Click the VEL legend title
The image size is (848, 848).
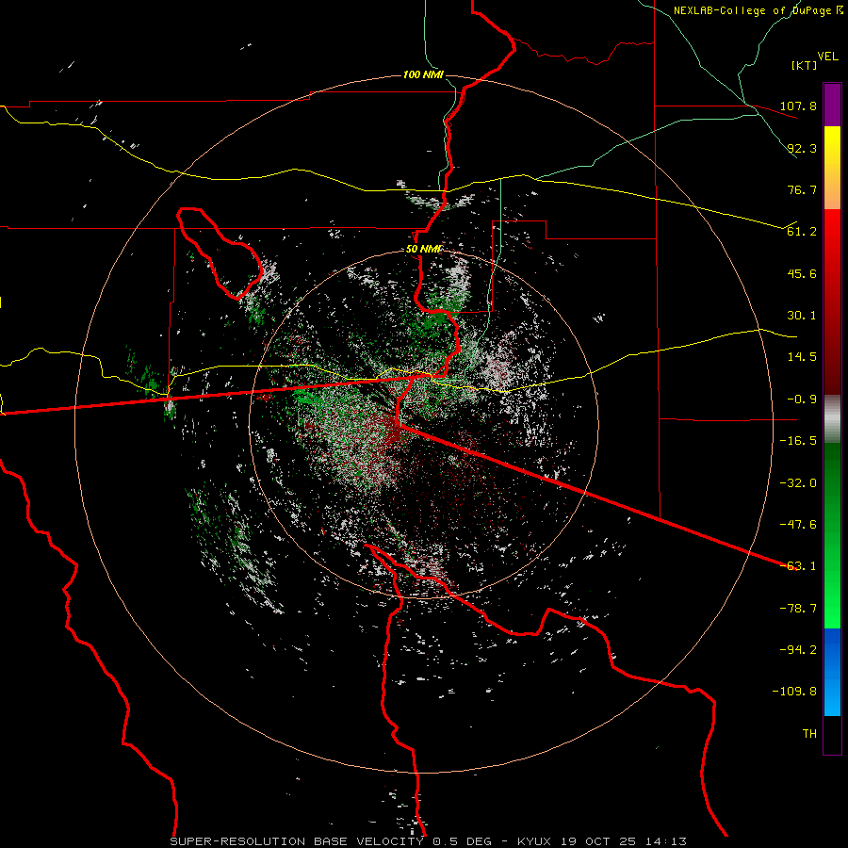click(x=827, y=56)
